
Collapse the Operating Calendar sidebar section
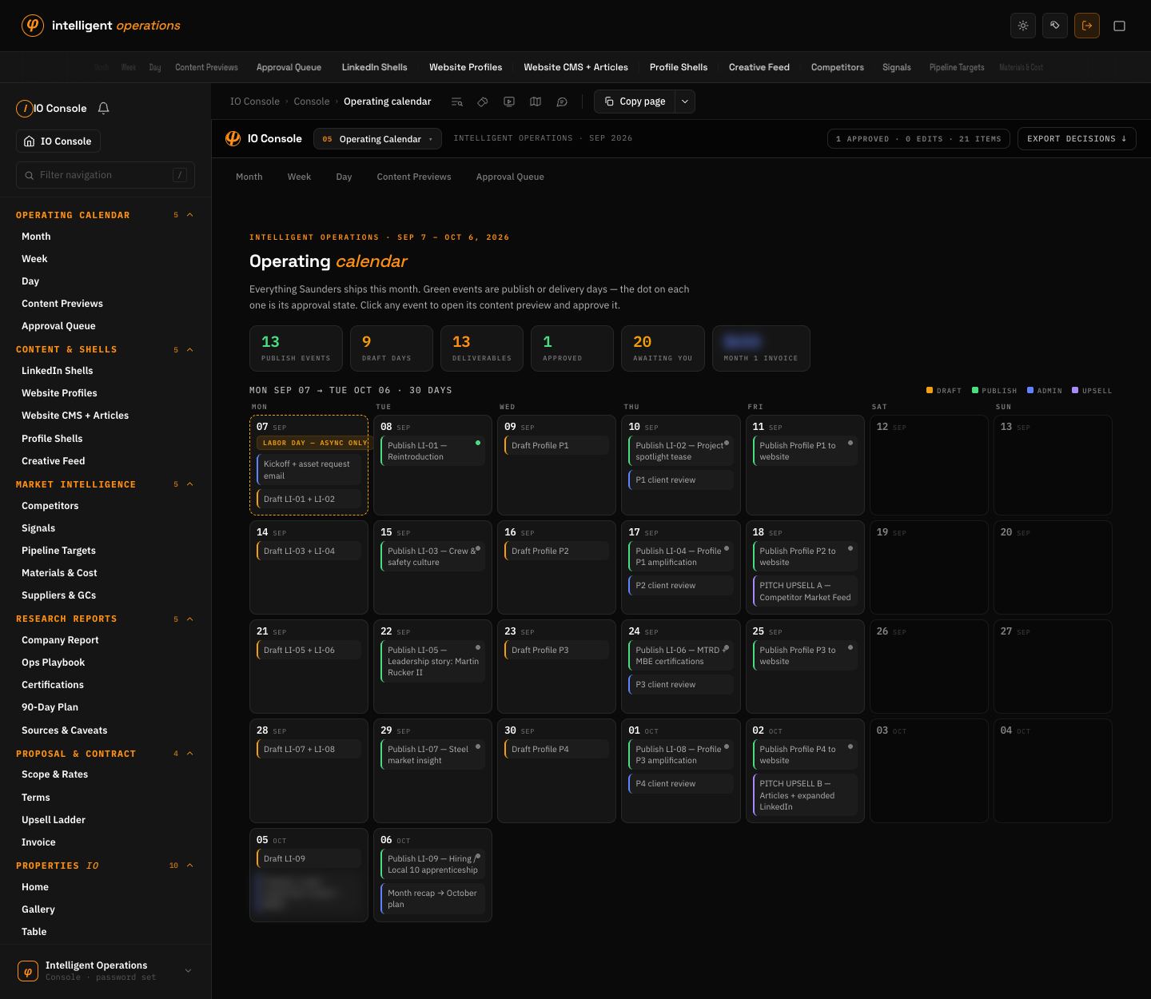point(189,215)
